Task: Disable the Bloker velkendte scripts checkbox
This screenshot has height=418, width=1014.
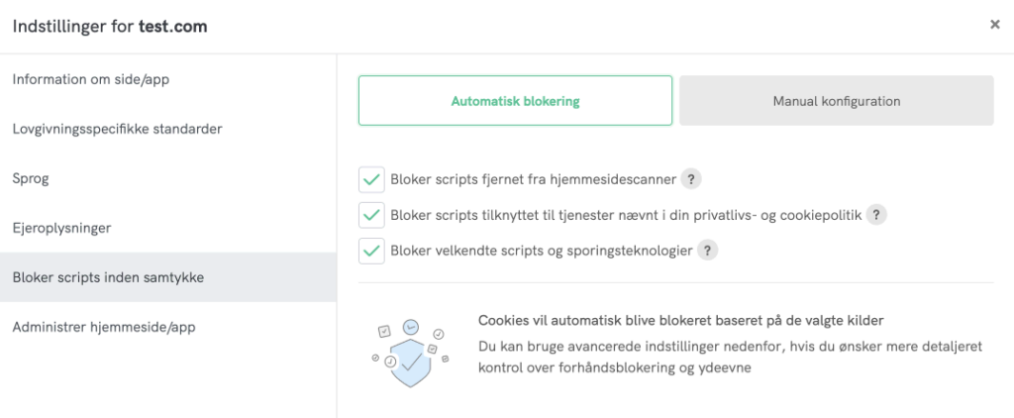Action: tap(371, 251)
